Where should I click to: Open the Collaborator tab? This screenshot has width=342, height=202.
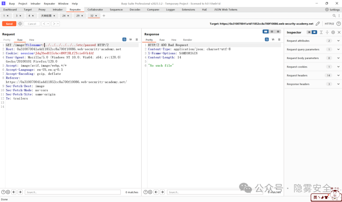click(x=95, y=9)
